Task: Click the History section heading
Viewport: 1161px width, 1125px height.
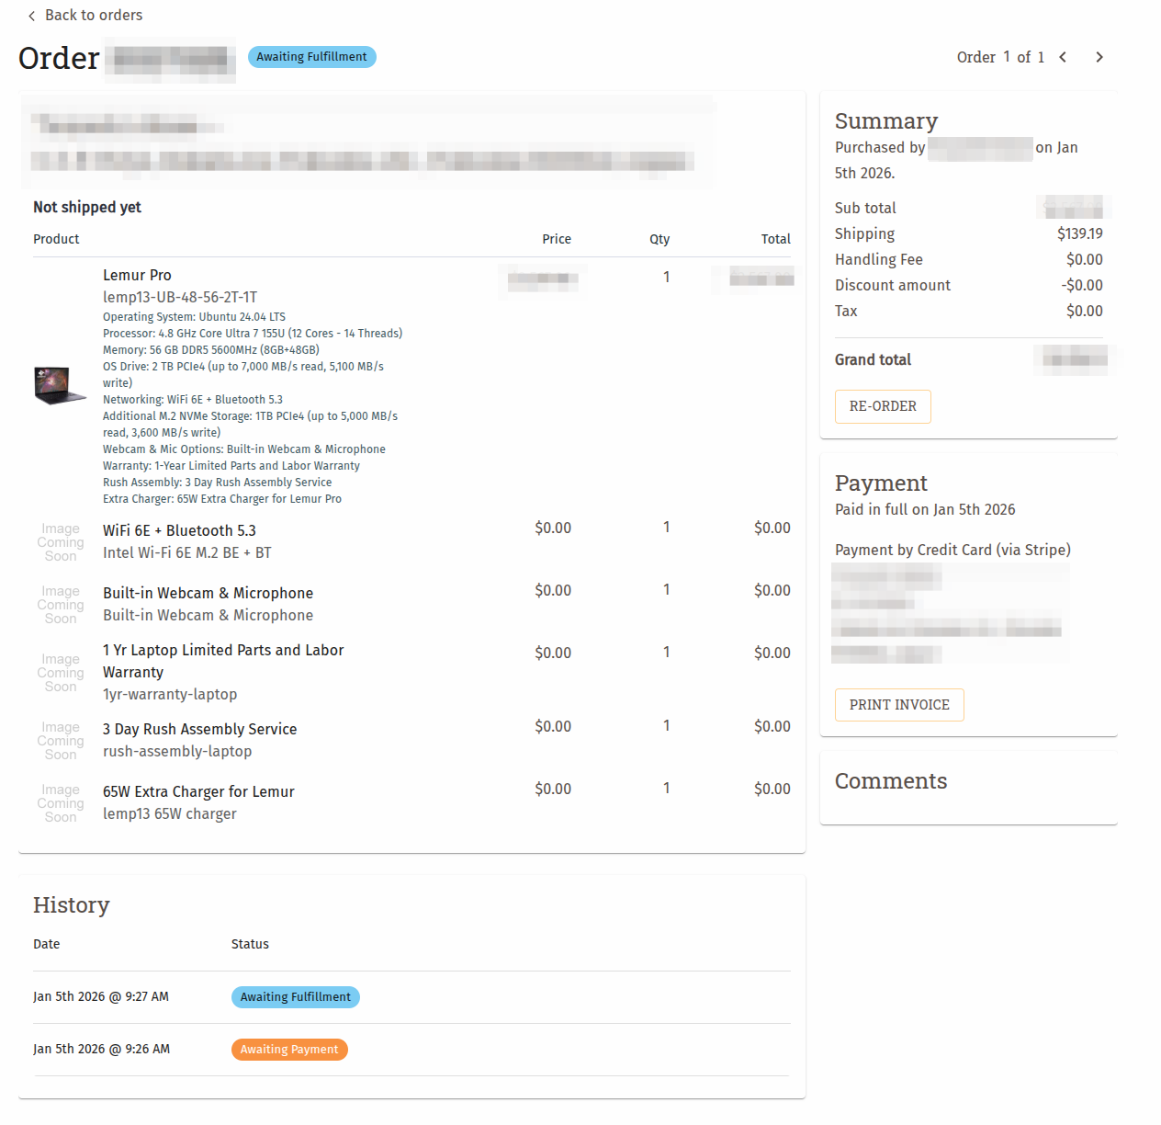Action: tap(71, 905)
